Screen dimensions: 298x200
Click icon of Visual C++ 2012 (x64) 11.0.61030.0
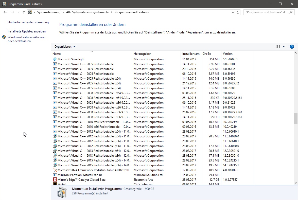point(55,136)
